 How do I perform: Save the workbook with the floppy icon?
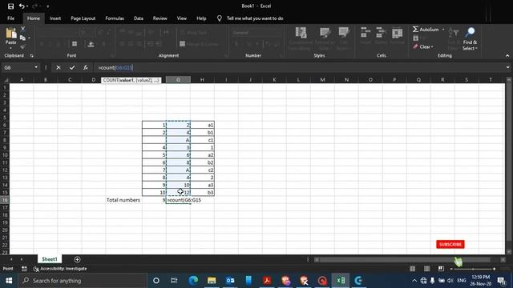click(10, 6)
